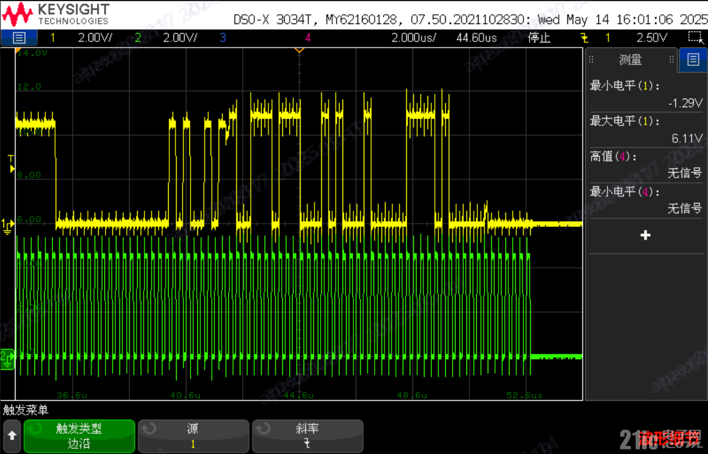Image resolution: width=708 pixels, height=454 pixels.
Task: Tap trigger level value 2.50V
Action: [x=652, y=38]
